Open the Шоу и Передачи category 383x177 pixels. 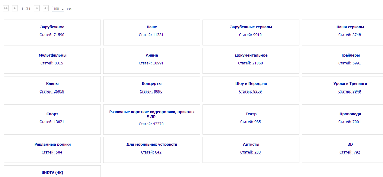(x=251, y=84)
